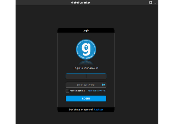
Task: Toggle the light/dark theme sun icon
Action: click(150, 3)
